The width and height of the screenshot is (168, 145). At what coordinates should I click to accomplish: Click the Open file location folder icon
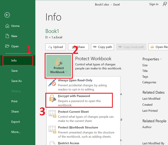point(152,47)
